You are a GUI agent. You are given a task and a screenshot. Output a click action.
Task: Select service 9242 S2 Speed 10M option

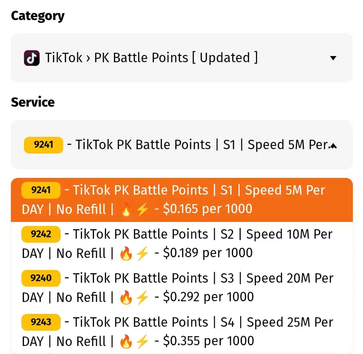pyautogui.click(x=182, y=244)
